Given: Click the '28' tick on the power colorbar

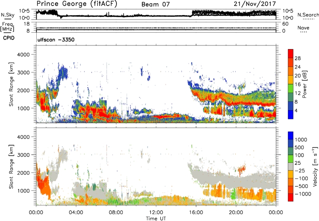Looking at the screenshot, I should 297,58.
